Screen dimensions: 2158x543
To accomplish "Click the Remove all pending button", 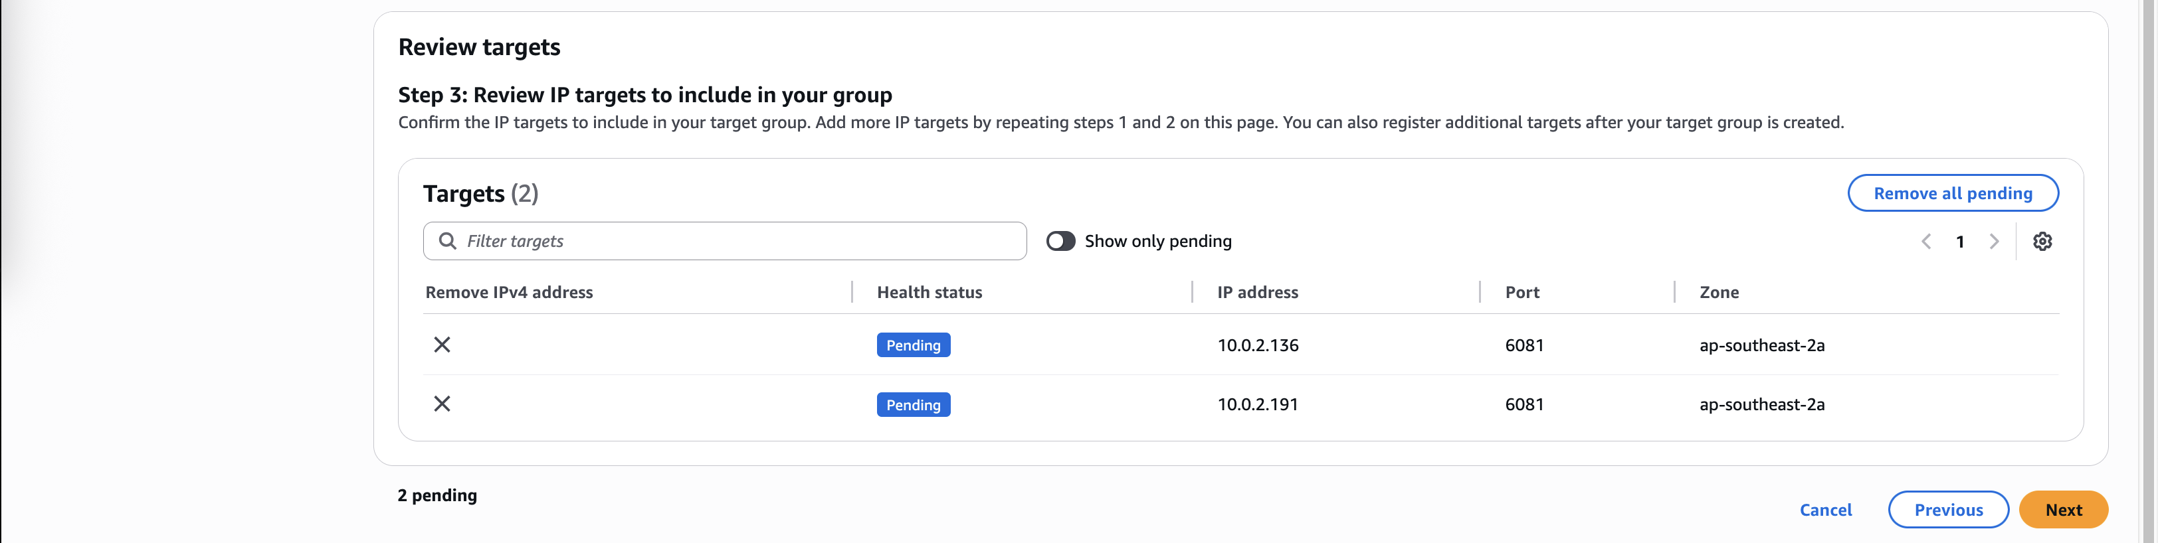I will [1952, 193].
